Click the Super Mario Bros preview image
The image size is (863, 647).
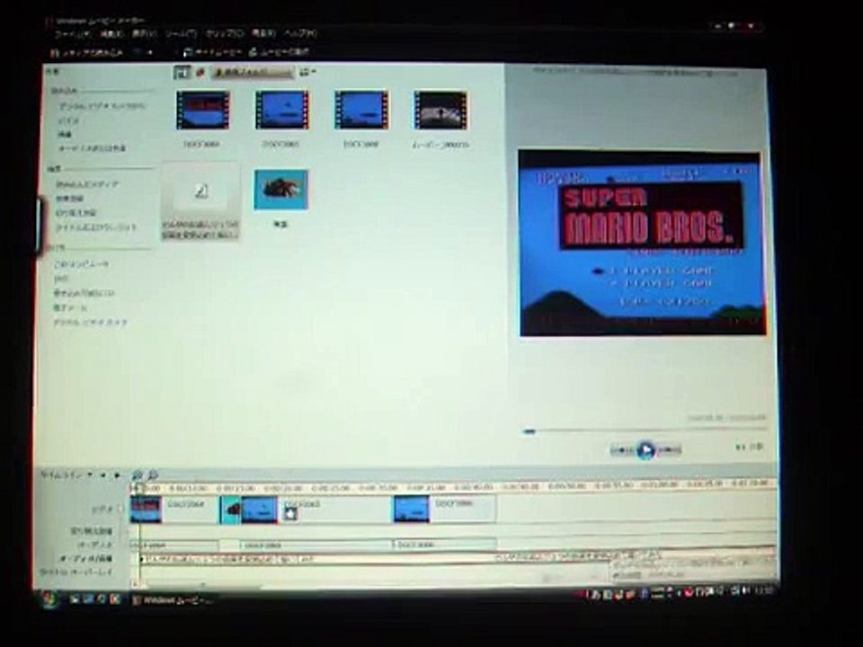641,243
